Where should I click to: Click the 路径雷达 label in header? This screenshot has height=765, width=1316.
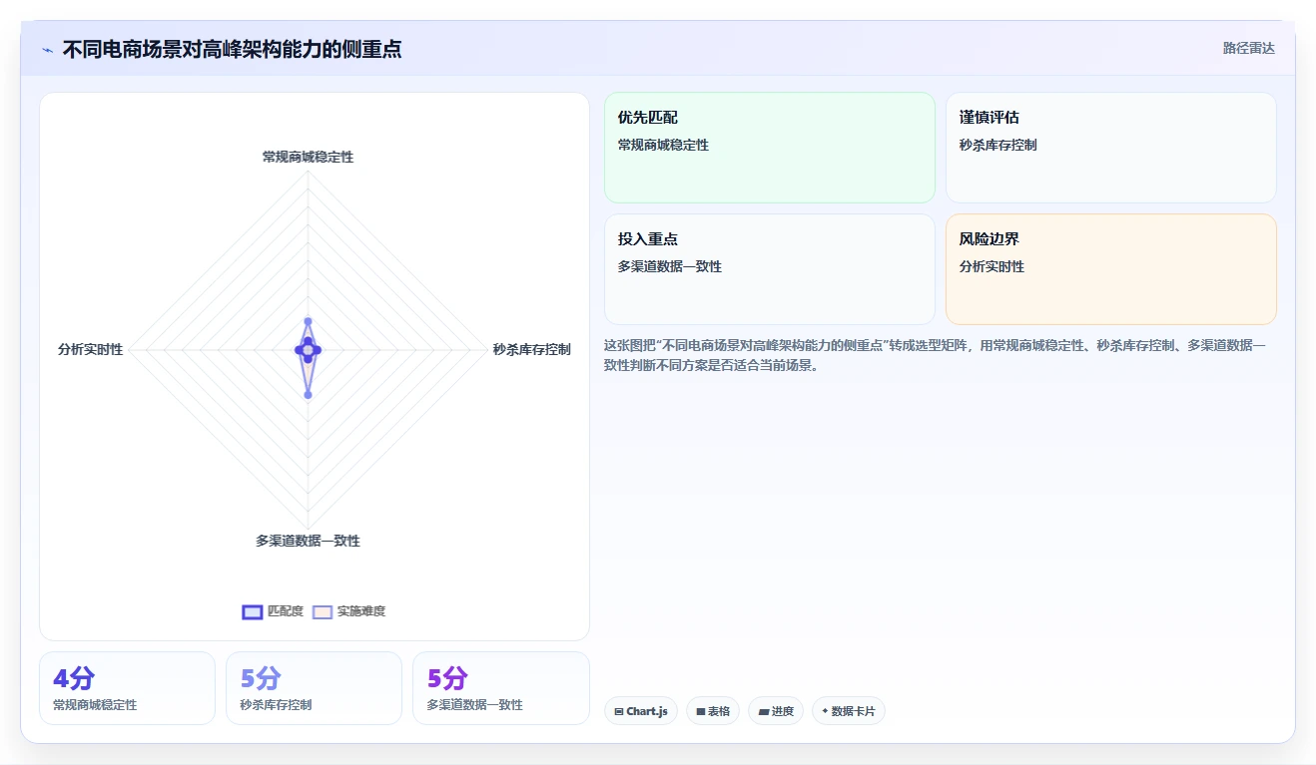click(1249, 48)
